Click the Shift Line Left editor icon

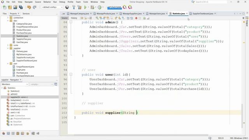pyautogui.click(x=128, y=18)
